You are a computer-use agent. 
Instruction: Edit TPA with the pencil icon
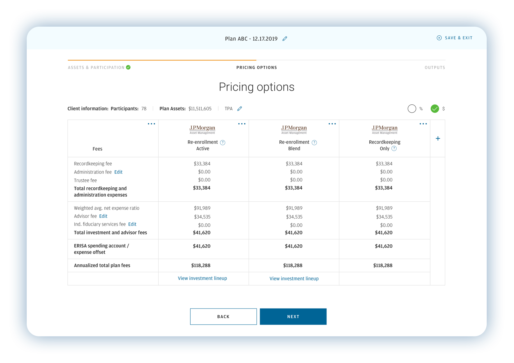coord(240,109)
